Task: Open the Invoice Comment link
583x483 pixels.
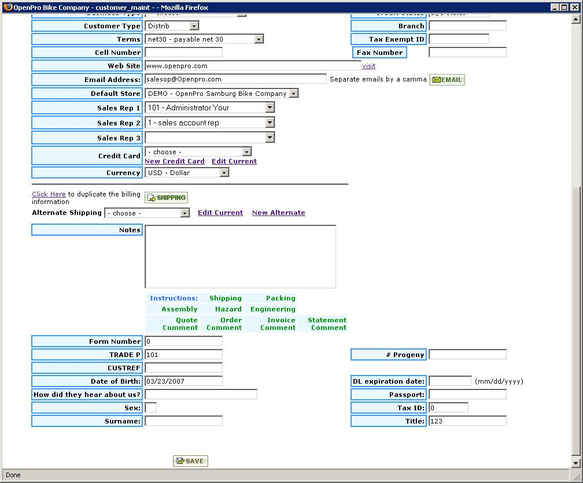Action: (278, 324)
